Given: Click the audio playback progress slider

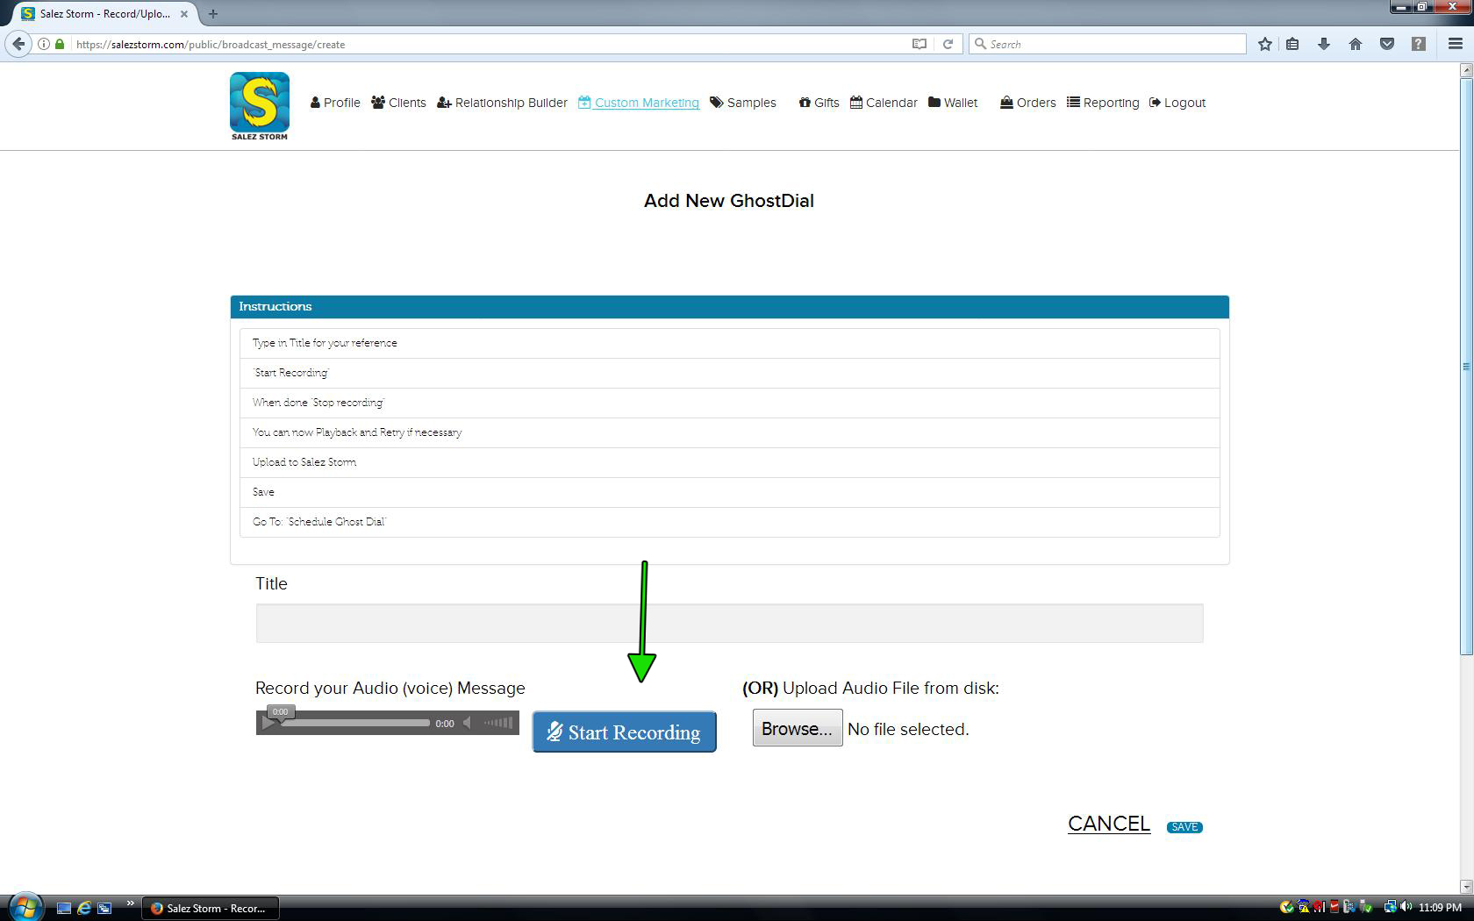Looking at the screenshot, I should pyautogui.click(x=355, y=723).
